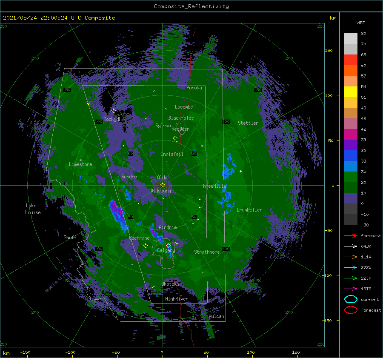Click the yellow diamond marker below RedDeer
Screen dimensions: 383x358
(175, 138)
